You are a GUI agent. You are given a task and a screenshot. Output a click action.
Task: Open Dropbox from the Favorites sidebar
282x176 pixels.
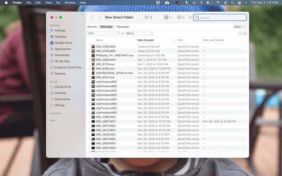tap(58, 37)
